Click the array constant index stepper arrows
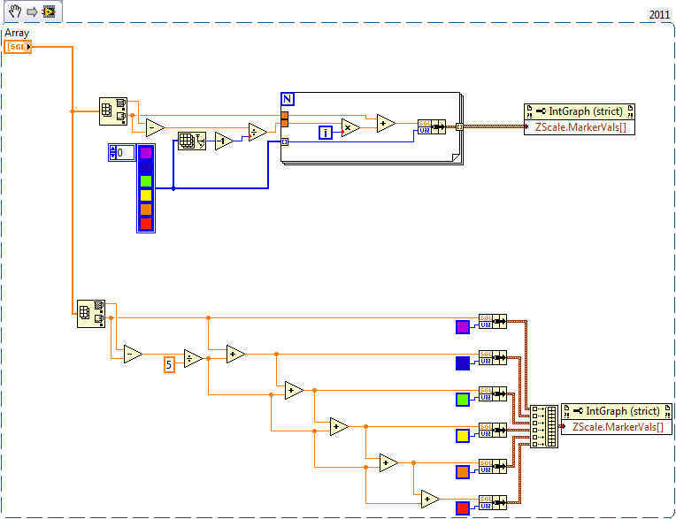Viewport: 676px width, 519px height. pos(113,152)
